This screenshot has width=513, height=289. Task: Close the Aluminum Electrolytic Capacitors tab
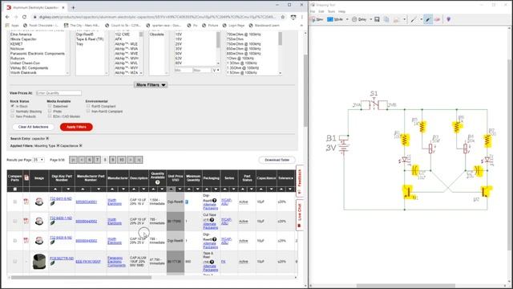pos(63,7)
